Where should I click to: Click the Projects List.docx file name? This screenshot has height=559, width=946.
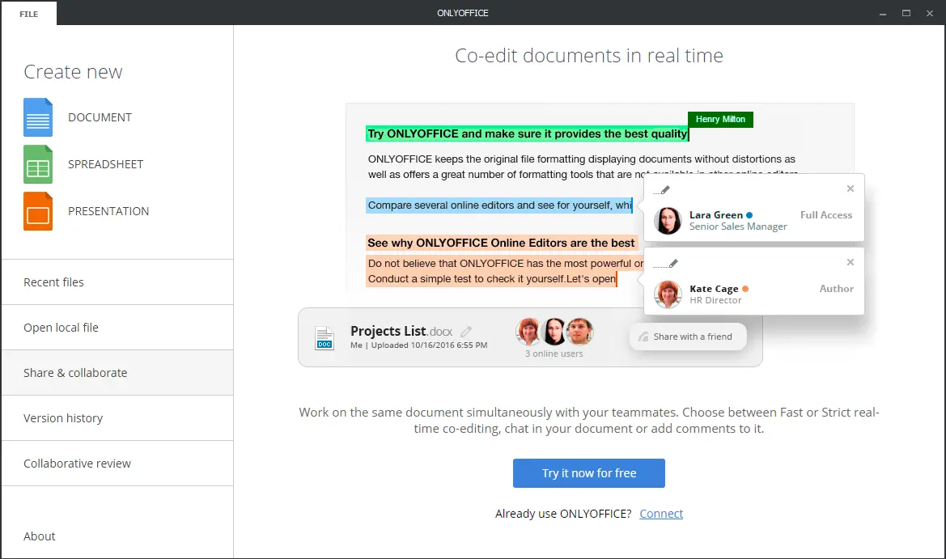point(401,331)
